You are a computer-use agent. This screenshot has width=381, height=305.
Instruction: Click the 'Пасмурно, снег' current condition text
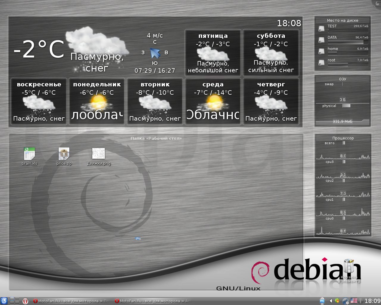[x=97, y=62]
